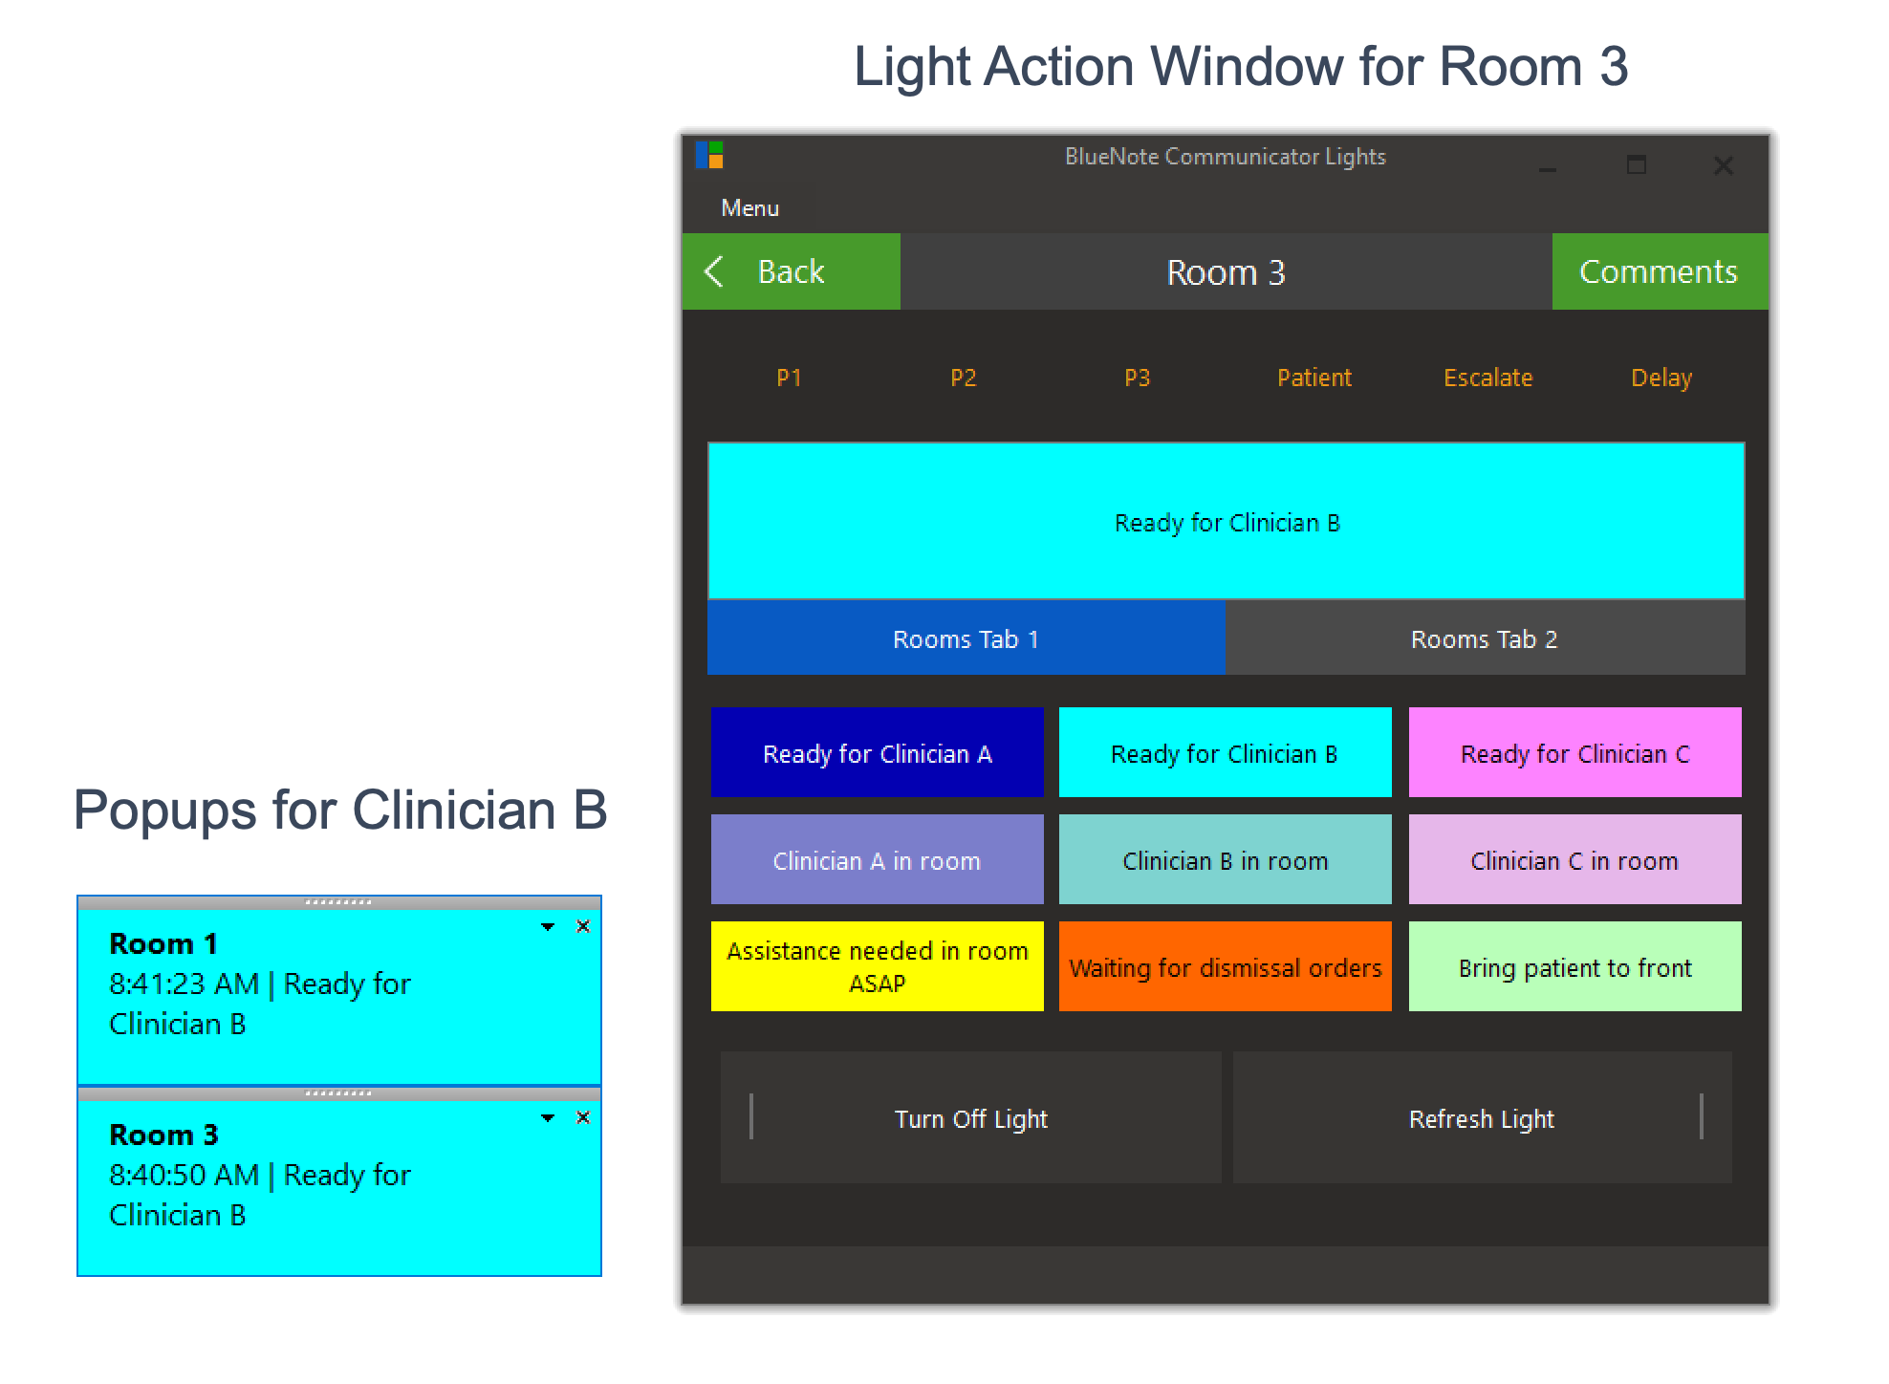Viewport: 1889px width, 1384px height.
Task: Click the BlueNote app icon in the title bar
Action: 708,156
